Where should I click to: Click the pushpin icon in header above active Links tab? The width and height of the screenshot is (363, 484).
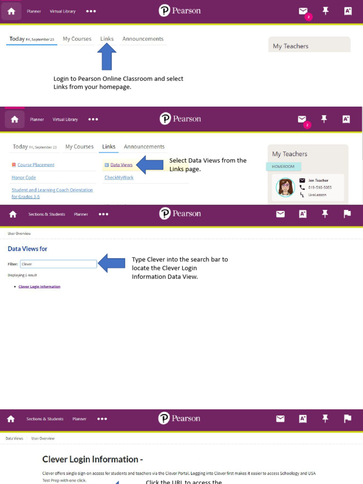pos(324,119)
